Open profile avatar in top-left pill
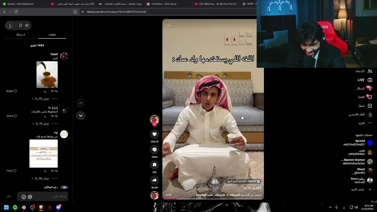This screenshot has height=212, width=377. coord(9,25)
